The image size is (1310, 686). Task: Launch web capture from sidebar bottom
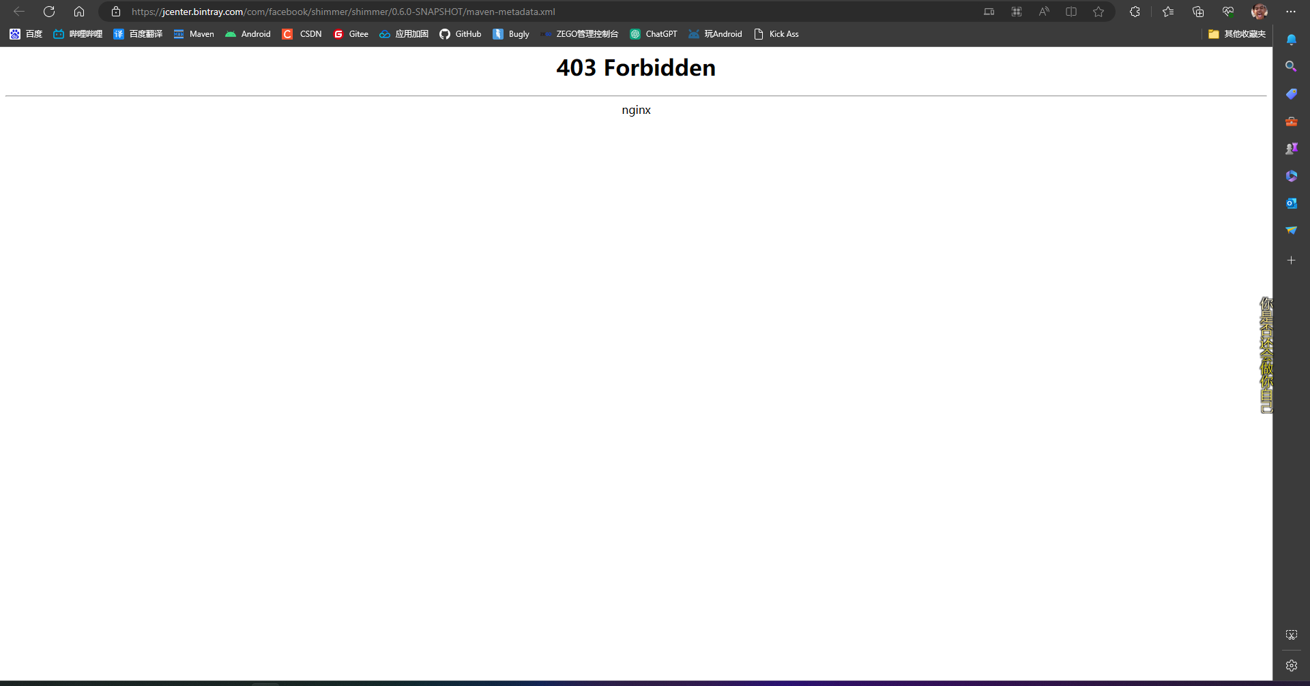(1292, 633)
